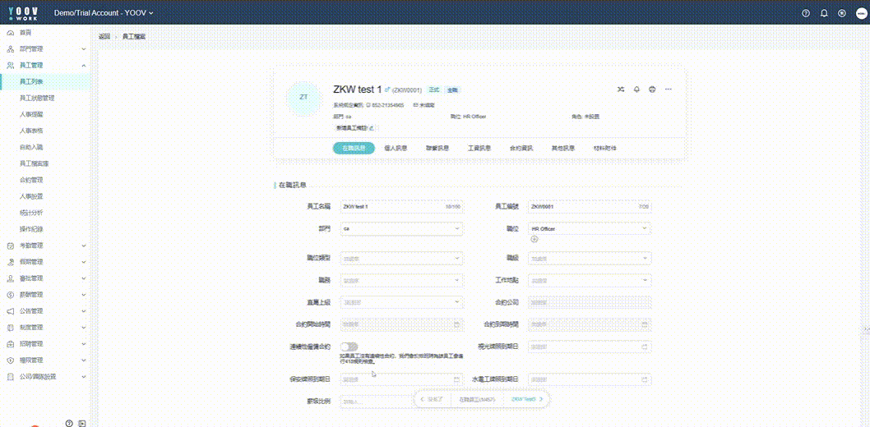The image size is (870, 427).
Task: Click the 新增員工標籤 tag button
Action: click(354, 128)
